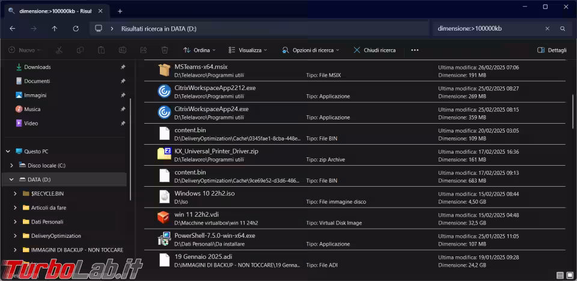Click the file list vertical scrollbar
The height and width of the screenshot is (281, 577).
coord(573,110)
